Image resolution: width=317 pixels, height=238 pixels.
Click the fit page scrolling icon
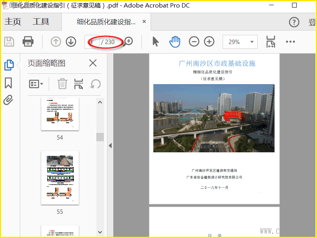tap(271, 42)
